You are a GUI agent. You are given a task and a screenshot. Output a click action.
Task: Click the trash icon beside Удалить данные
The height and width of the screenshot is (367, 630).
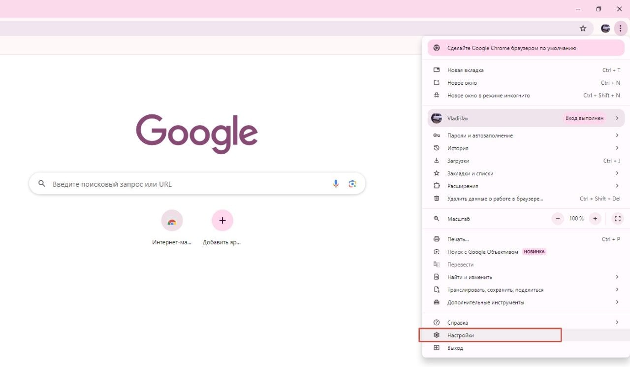click(436, 199)
